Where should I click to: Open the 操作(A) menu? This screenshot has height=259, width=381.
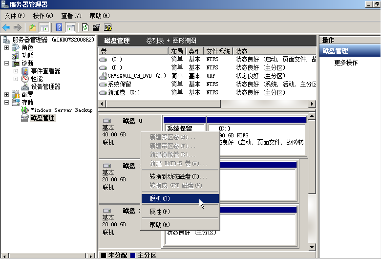click(43, 16)
